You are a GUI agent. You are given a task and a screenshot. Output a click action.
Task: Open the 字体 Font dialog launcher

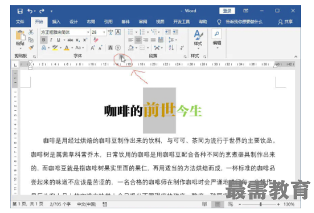click(x=122, y=57)
